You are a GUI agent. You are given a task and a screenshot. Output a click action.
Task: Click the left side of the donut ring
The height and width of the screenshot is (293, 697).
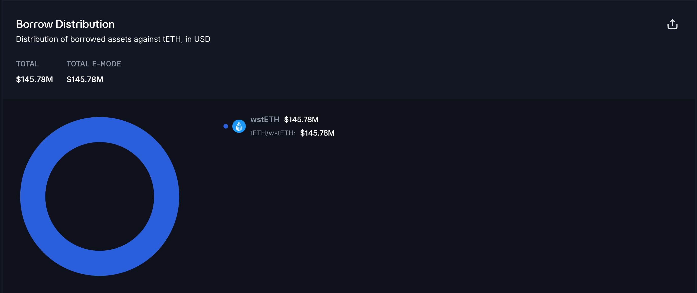(33, 196)
